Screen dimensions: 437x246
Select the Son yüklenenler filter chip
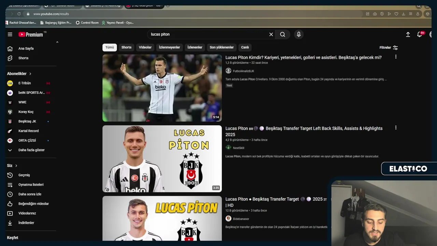click(x=222, y=47)
